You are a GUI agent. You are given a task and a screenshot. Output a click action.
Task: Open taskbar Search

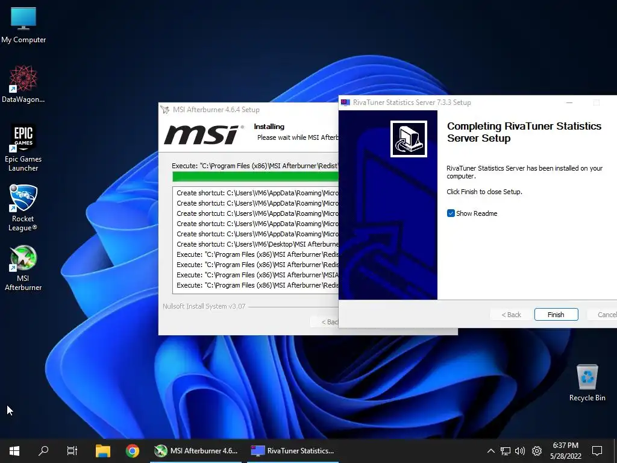click(43, 451)
